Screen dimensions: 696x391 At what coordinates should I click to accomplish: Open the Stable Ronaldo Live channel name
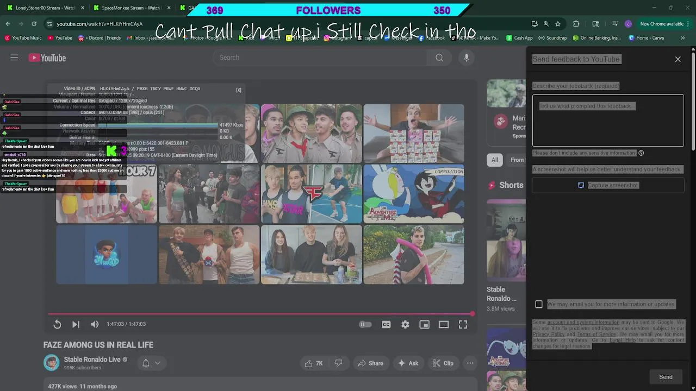92,360
